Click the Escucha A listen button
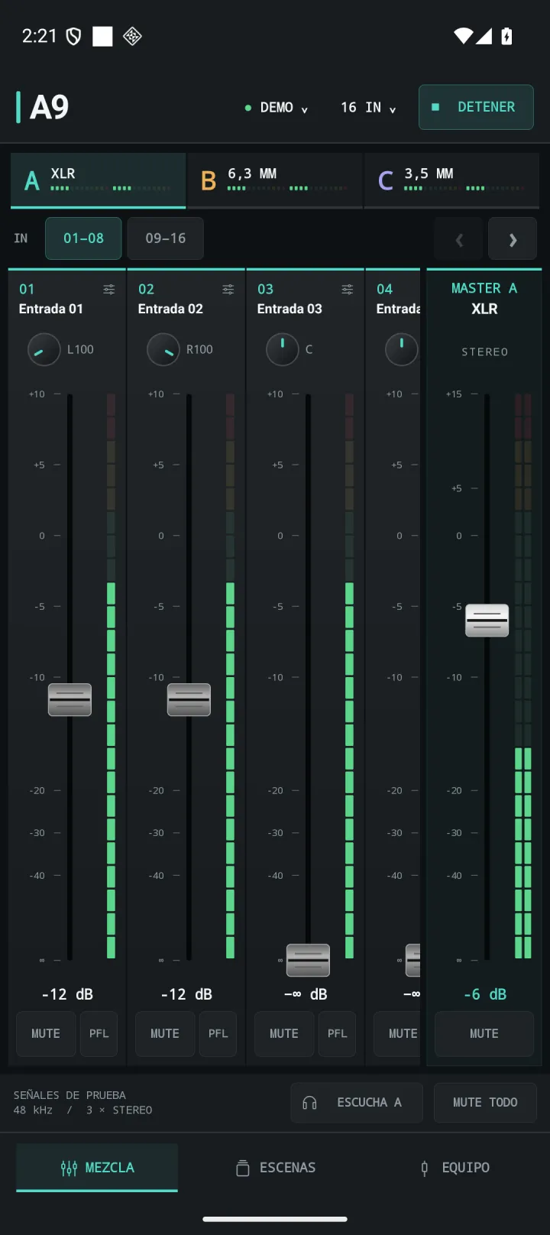 coord(357,1102)
